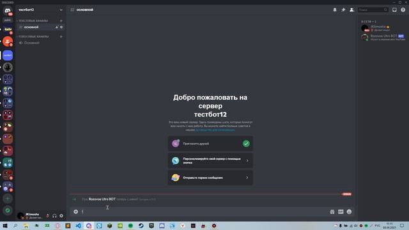Screen dimensions: 409x230
Task: Open Steam from the taskbar
Action: point(141,226)
